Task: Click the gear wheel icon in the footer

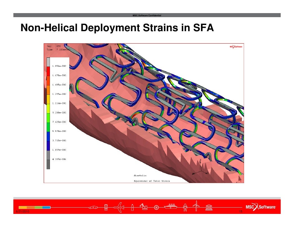Action: (156, 208)
